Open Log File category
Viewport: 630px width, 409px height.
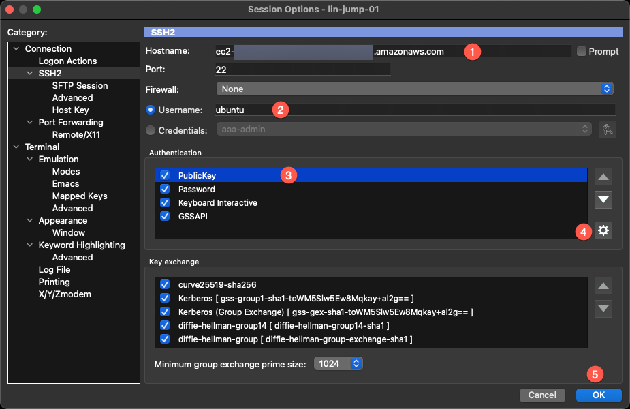[54, 269]
